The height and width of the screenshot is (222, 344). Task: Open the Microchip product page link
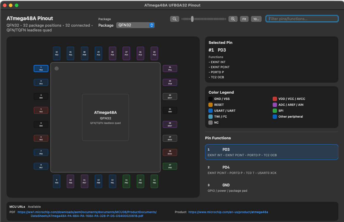tap(228, 212)
